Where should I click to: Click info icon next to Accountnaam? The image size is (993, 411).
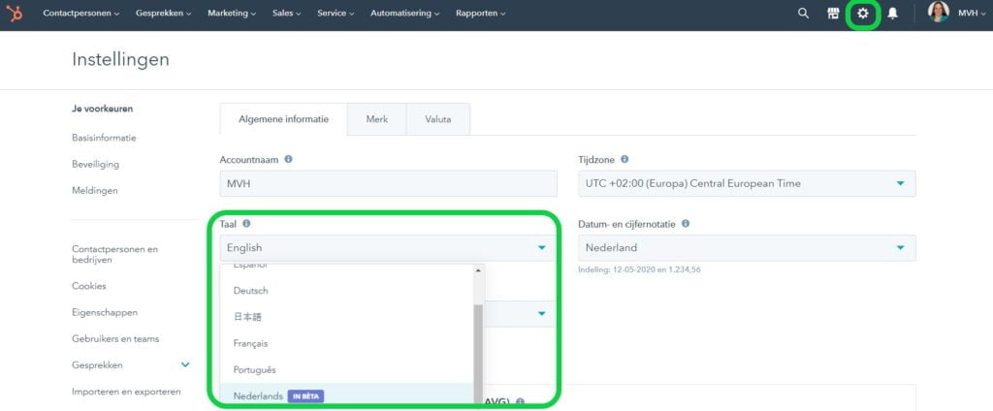(x=288, y=159)
